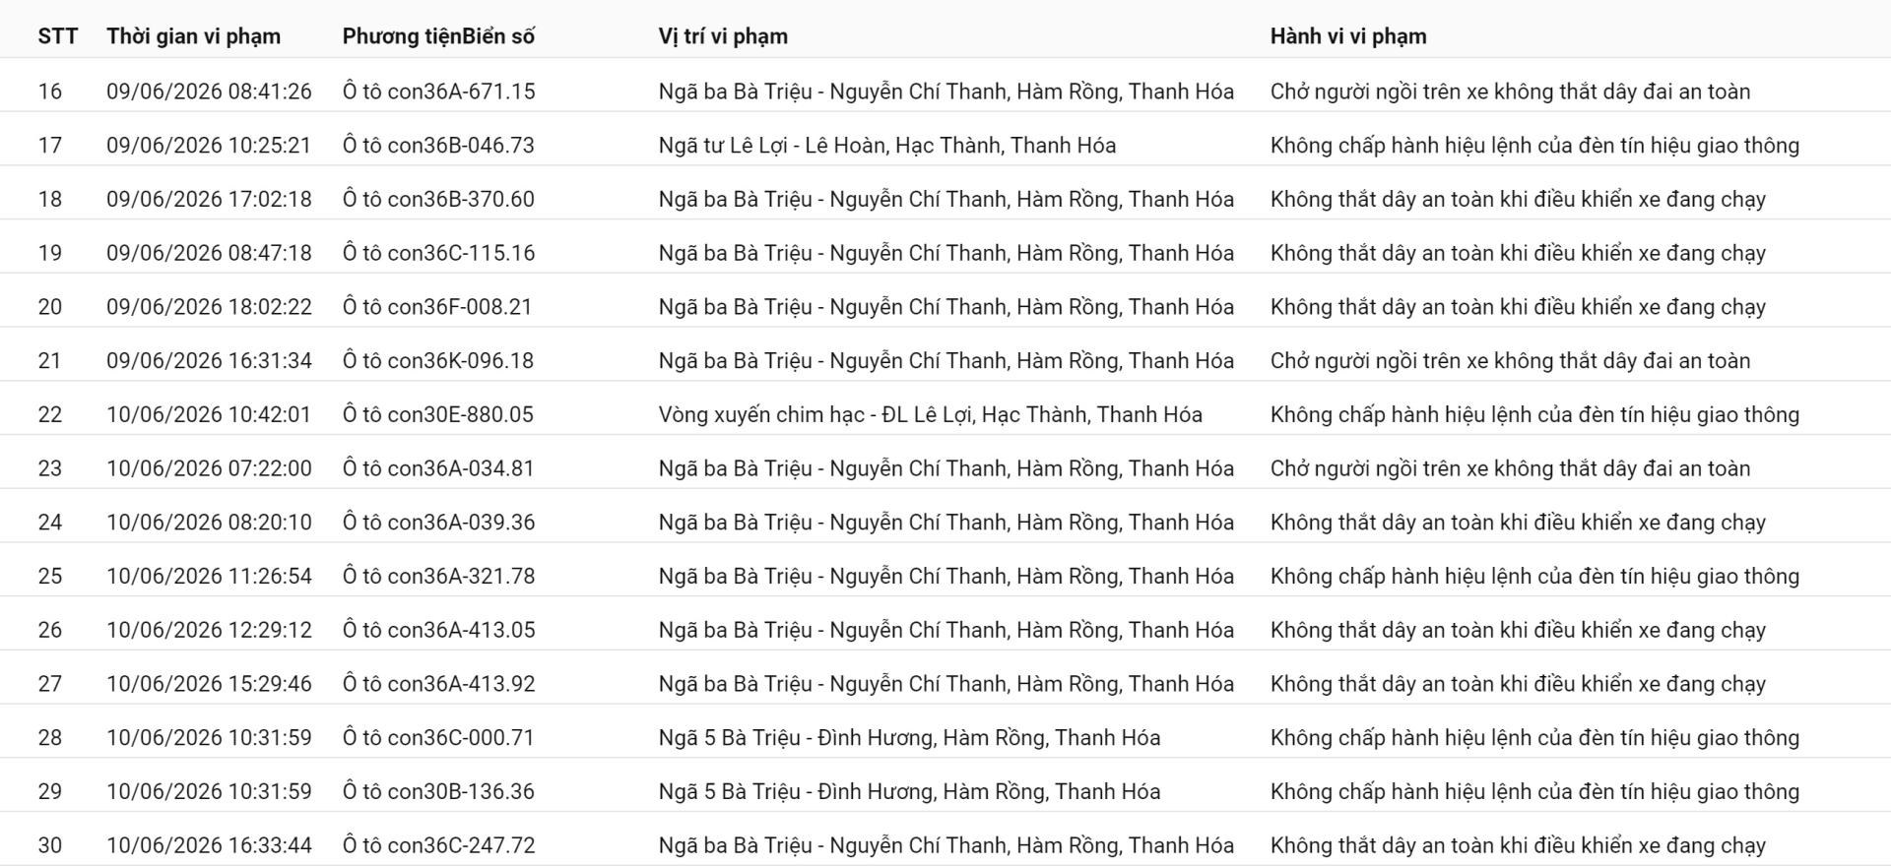Image resolution: width=1891 pixels, height=866 pixels.
Task: Click the Biển số column header
Action: (x=498, y=36)
